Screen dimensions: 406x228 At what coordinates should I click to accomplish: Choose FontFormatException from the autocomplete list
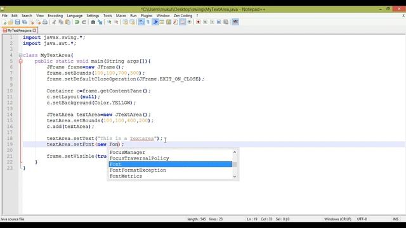[x=170, y=170]
